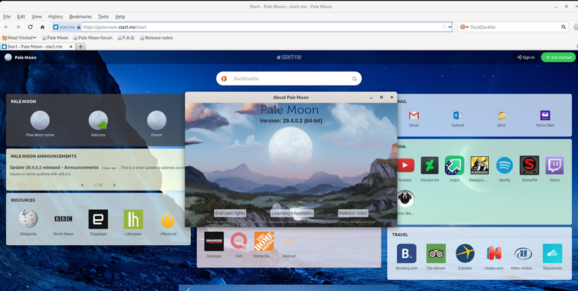
Task: Open the History menu
Action: (x=55, y=16)
